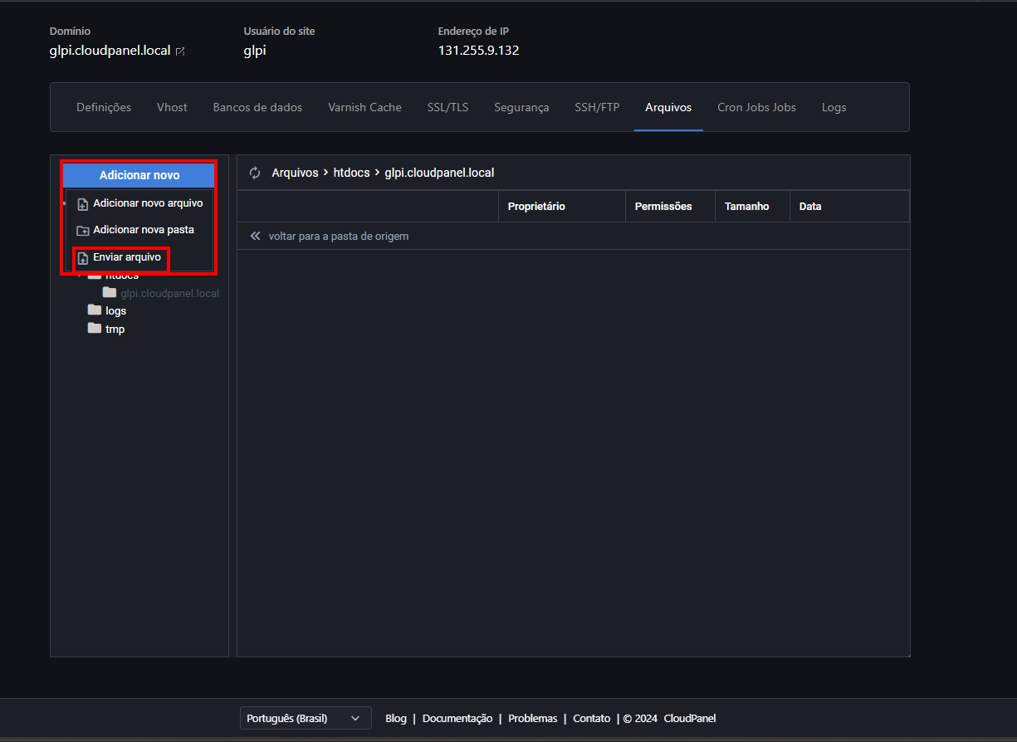The height and width of the screenshot is (742, 1017).
Task: Click the double-chevron back icon
Action: 255,236
